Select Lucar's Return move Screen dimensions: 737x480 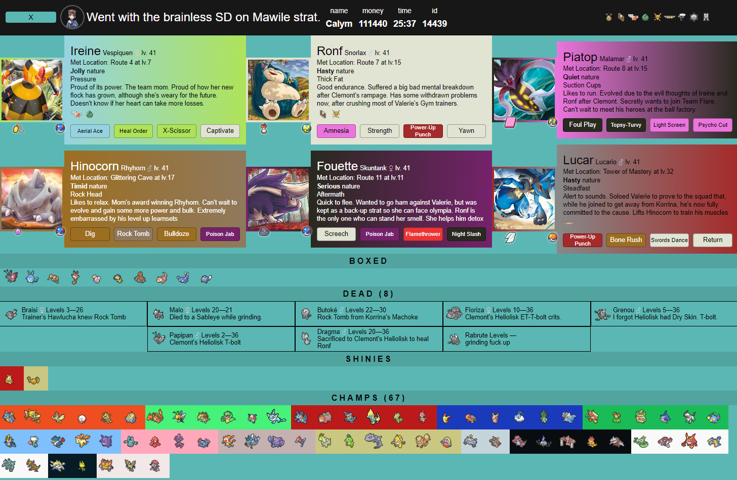coord(713,240)
